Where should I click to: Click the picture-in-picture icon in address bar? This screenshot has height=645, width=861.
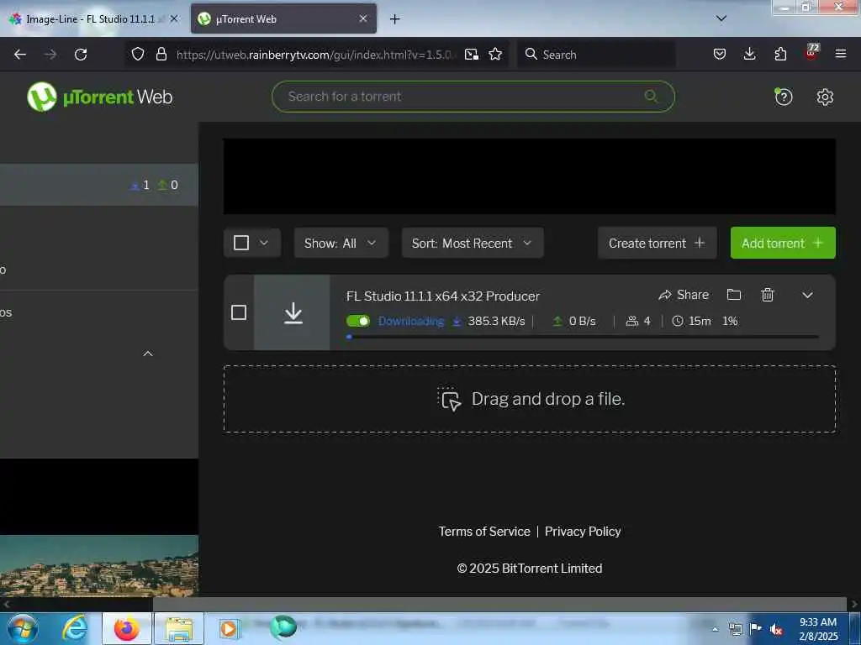[471, 54]
